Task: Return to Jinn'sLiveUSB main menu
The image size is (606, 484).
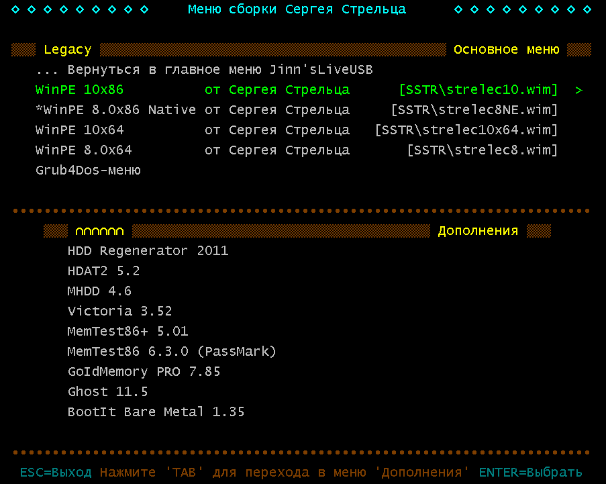Action: (204, 70)
